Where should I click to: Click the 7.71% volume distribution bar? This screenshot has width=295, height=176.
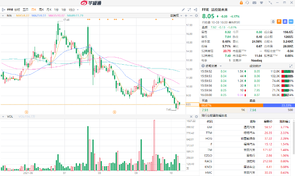coord(288,71)
